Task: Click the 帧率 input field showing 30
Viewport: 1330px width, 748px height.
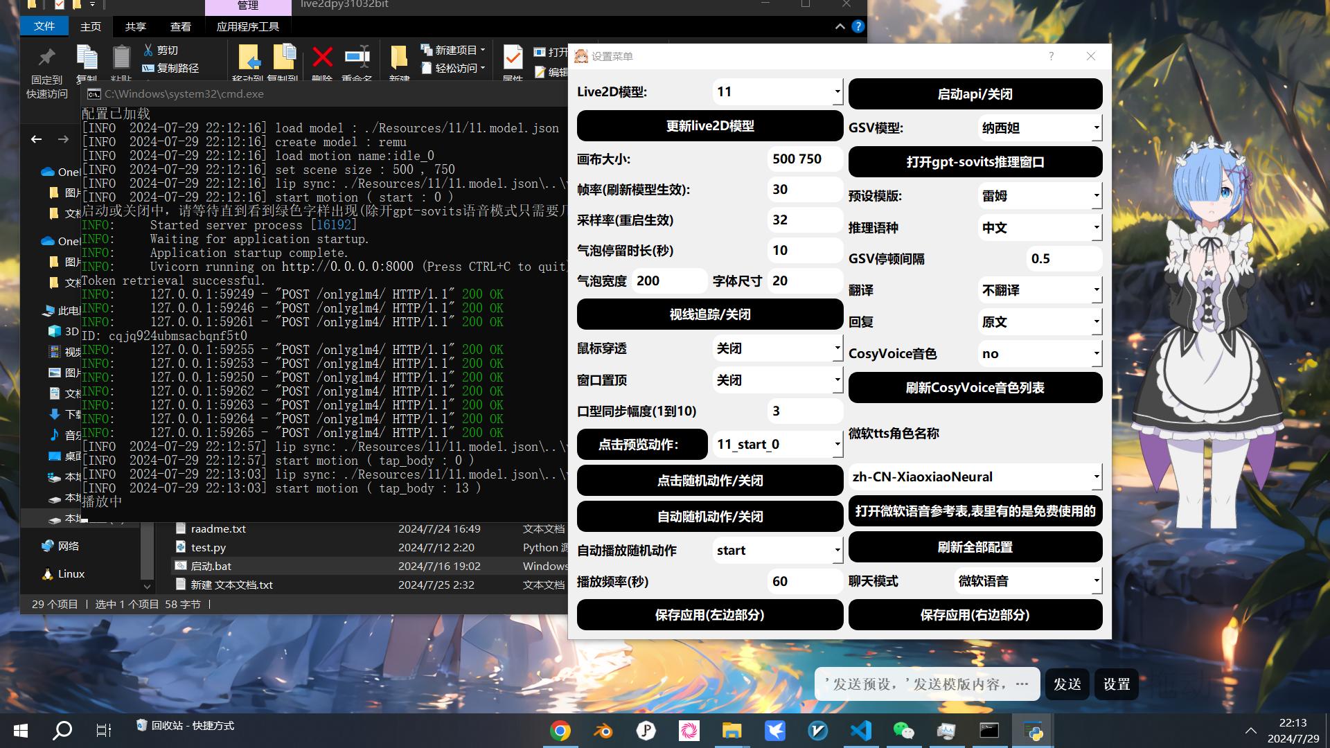Action: point(805,189)
